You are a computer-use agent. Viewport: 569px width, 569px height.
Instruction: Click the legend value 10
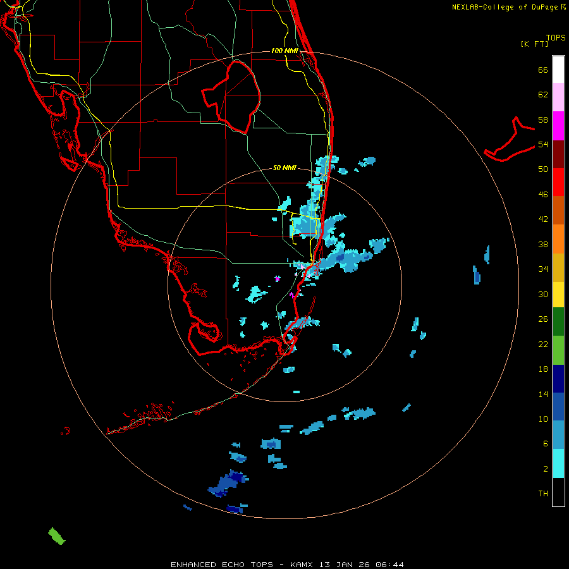[x=543, y=419]
